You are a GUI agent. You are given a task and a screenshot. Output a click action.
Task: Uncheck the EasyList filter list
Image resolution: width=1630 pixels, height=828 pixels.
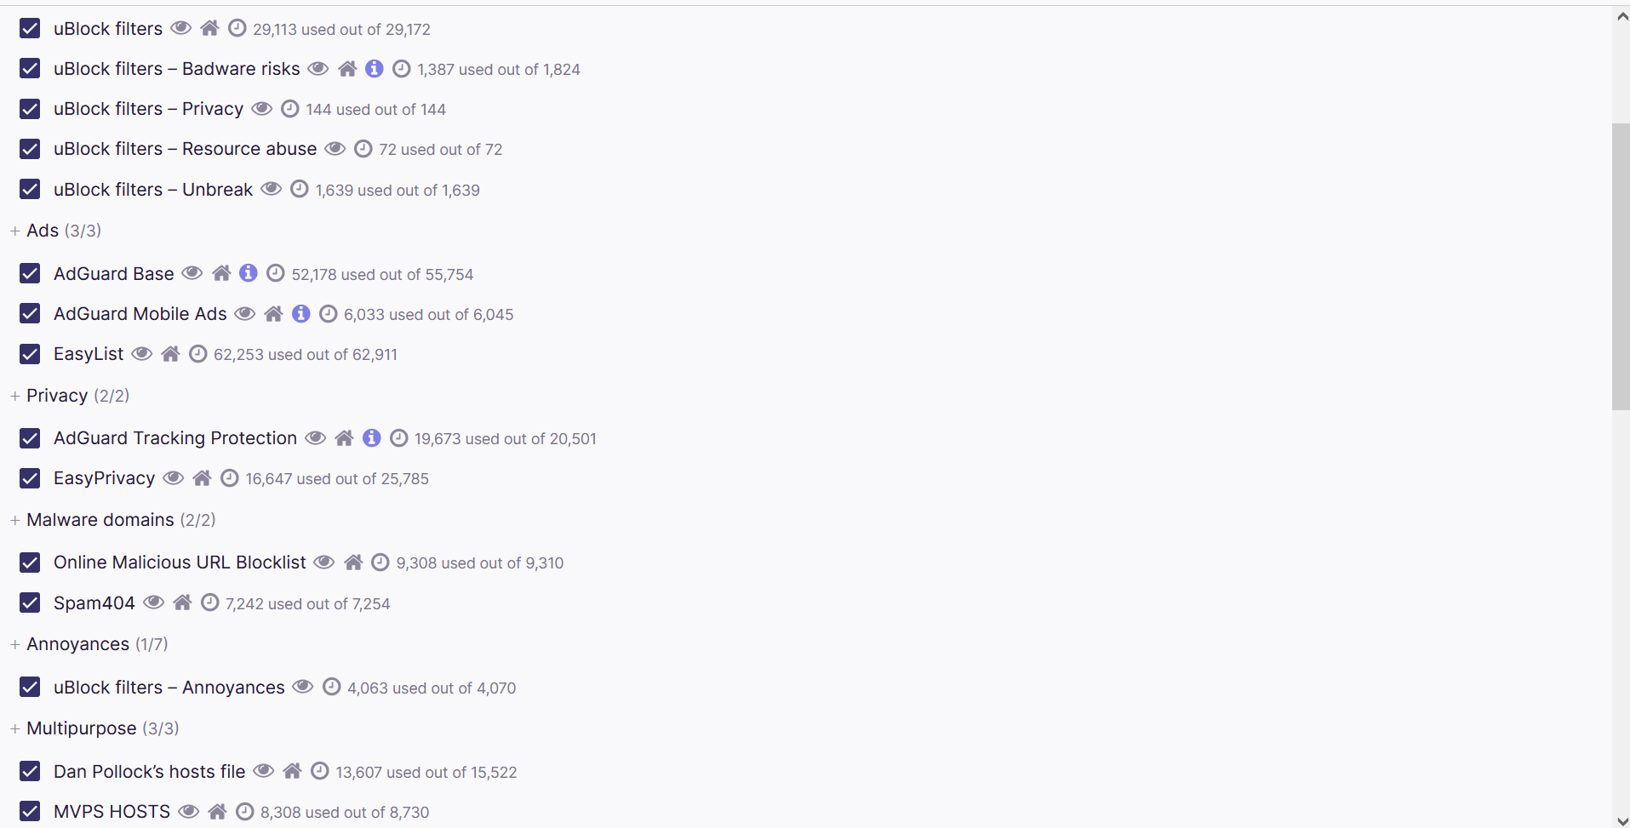[x=31, y=354]
